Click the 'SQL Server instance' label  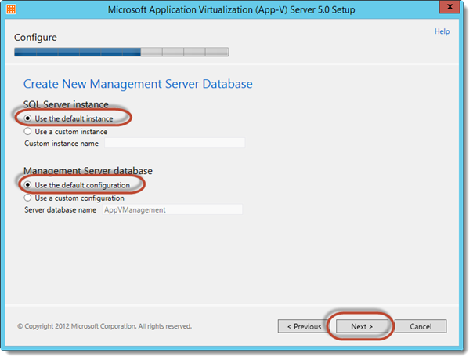point(66,104)
